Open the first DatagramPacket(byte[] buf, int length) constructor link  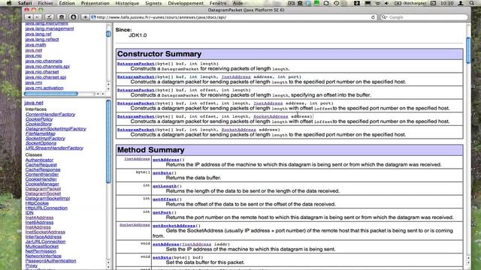coord(136,64)
